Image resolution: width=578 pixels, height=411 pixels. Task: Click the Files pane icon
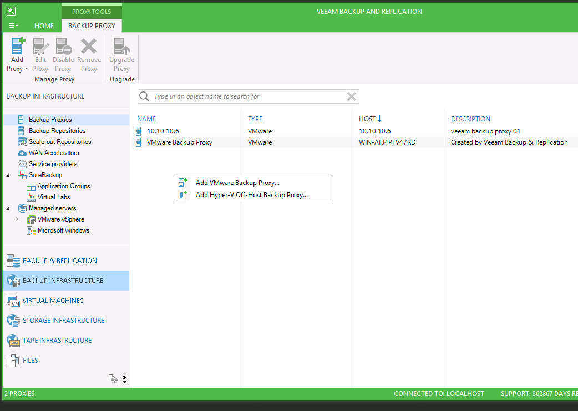pos(13,360)
